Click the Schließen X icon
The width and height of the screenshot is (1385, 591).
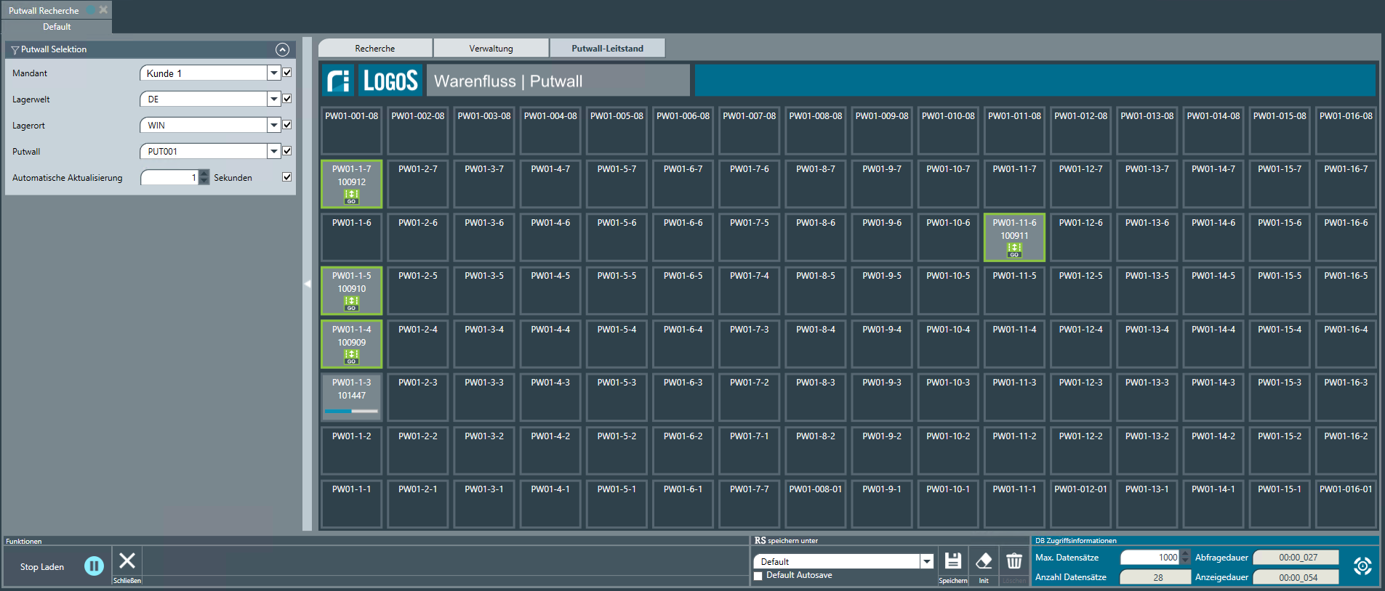127,561
